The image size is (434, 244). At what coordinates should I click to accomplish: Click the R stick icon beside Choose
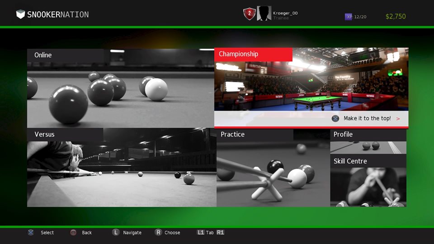click(158, 232)
